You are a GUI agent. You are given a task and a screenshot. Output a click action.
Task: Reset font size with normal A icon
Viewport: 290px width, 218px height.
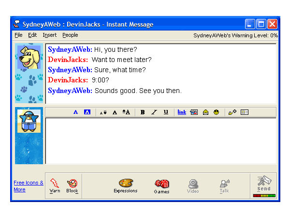coord(115,112)
